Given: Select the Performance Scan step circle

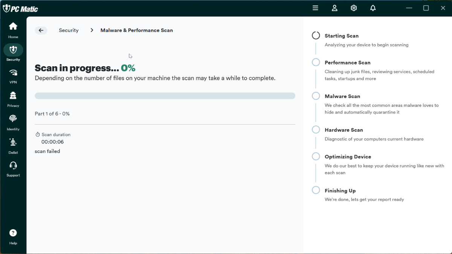Looking at the screenshot, I should [316, 62].
